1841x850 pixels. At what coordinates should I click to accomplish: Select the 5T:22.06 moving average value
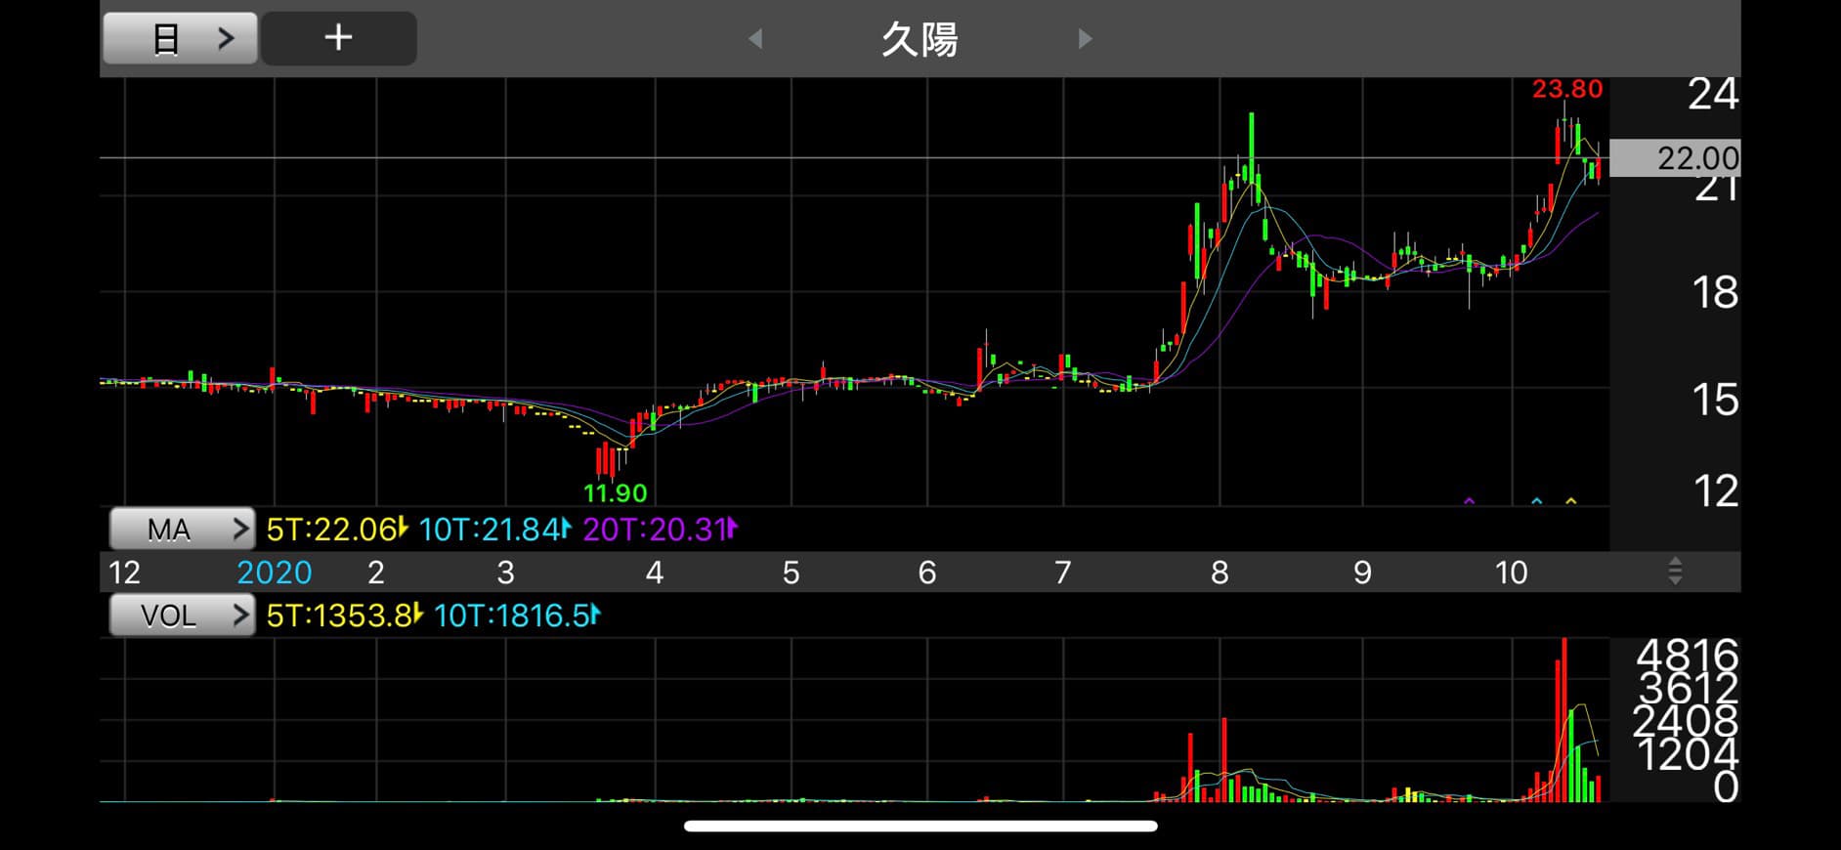click(336, 530)
